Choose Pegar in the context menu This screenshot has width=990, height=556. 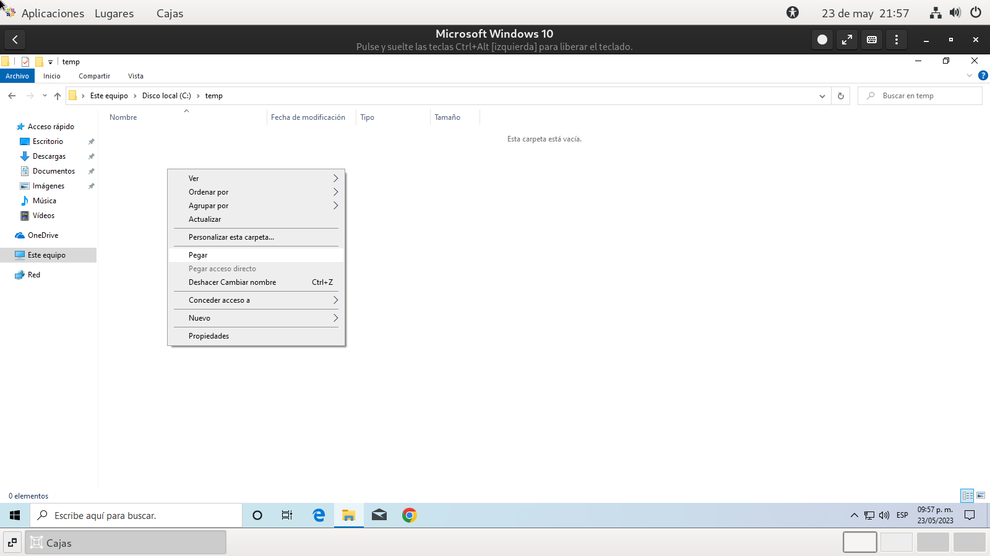coord(198,255)
